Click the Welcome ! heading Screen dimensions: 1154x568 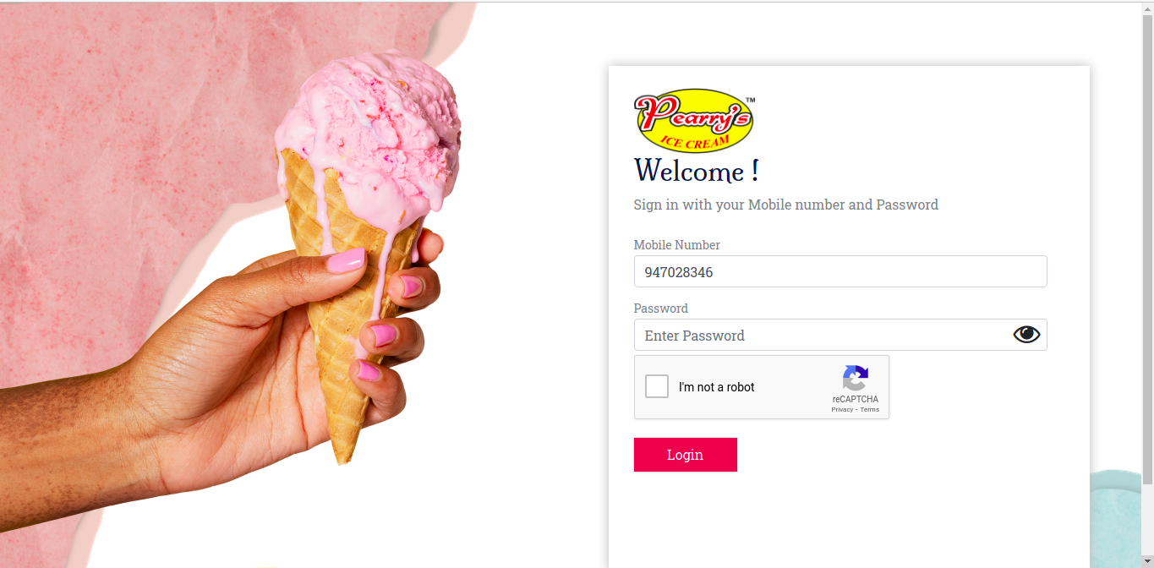point(697,171)
